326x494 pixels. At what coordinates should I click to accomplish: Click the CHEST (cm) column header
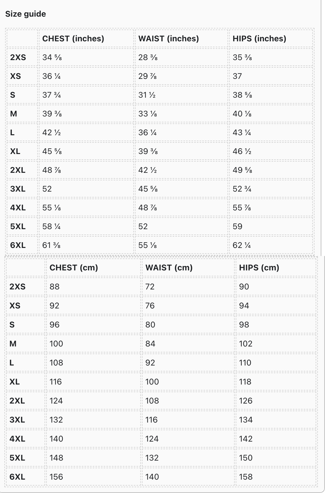point(74,268)
